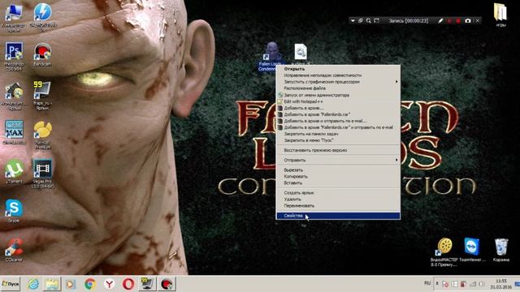Open 'Расположение файла' from context menu
Screen dimensions: 520x292
coord(338,88)
